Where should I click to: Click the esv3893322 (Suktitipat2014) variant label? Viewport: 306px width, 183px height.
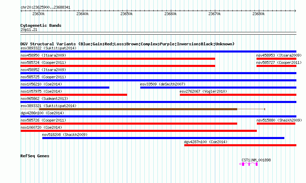(48, 48)
